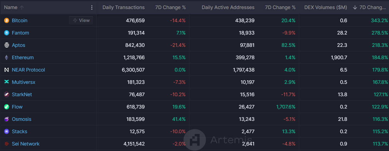Select Ethereum daily transactions 1,218,766
The height and width of the screenshot is (151, 389).
coord(134,58)
